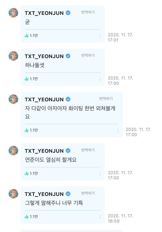Click verified badge on "연준이도 열심히" post
The image size is (162, 232).
68,151
